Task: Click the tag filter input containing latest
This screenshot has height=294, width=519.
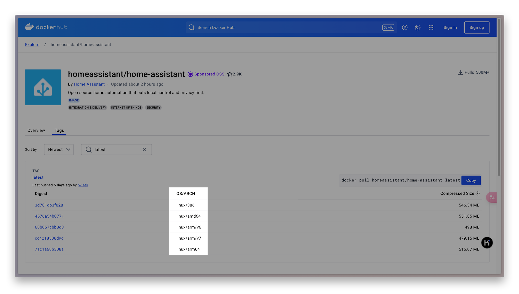Action: click(x=116, y=150)
